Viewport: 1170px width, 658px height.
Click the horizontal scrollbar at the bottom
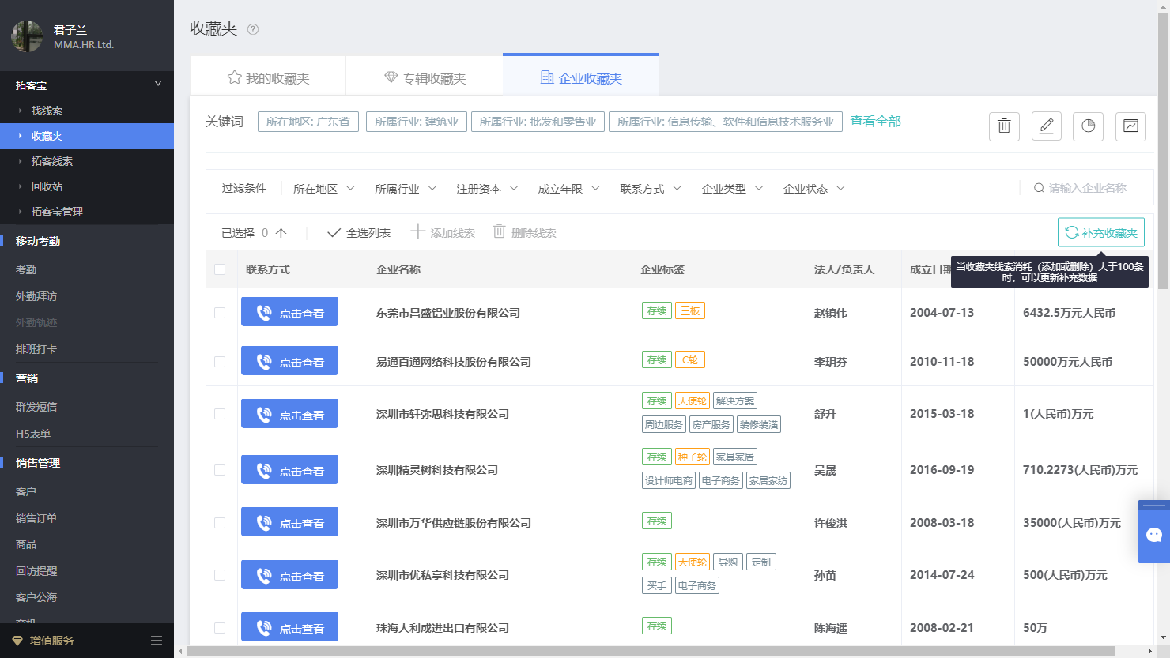coord(651,652)
